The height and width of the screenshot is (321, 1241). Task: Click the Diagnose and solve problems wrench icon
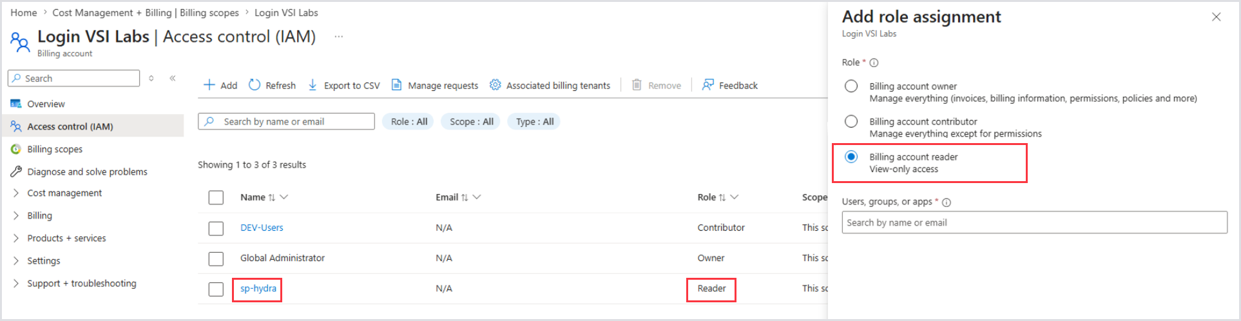pyautogui.click(x=16, y=171)
